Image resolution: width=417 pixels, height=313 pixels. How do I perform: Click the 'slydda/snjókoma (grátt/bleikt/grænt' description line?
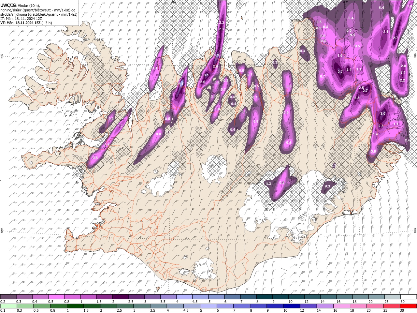point(39,14)
